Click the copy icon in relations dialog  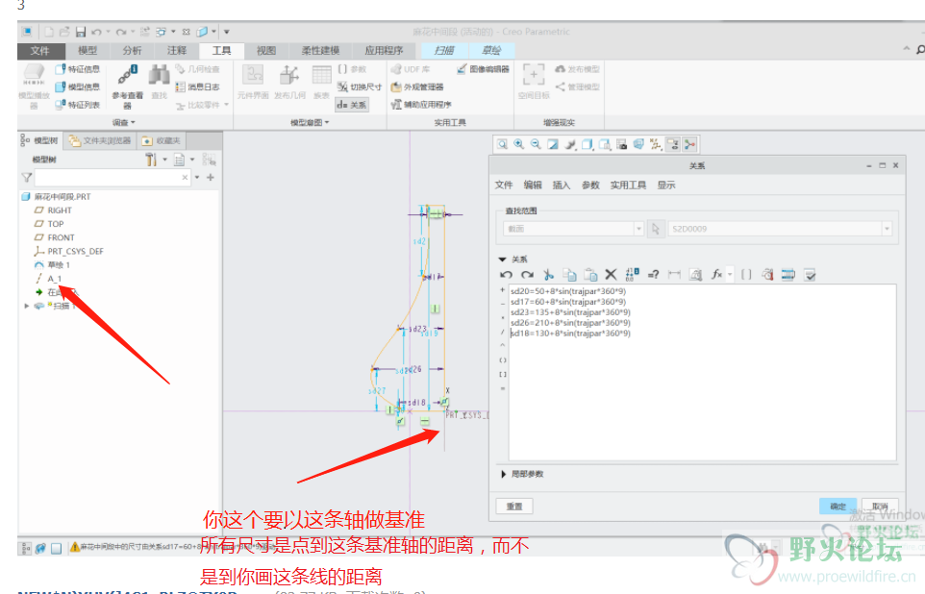tap(569, 274)
